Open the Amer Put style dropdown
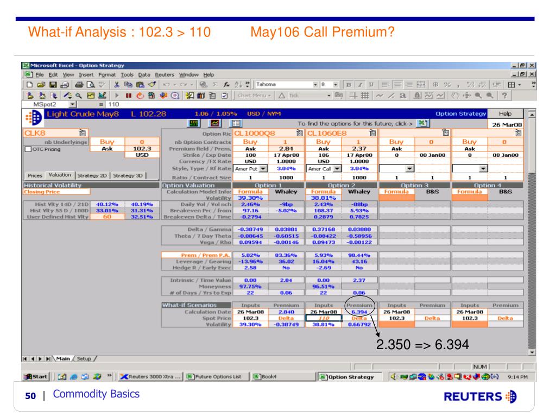The height and width of the screenshot is (417, 556). point(263,169)
